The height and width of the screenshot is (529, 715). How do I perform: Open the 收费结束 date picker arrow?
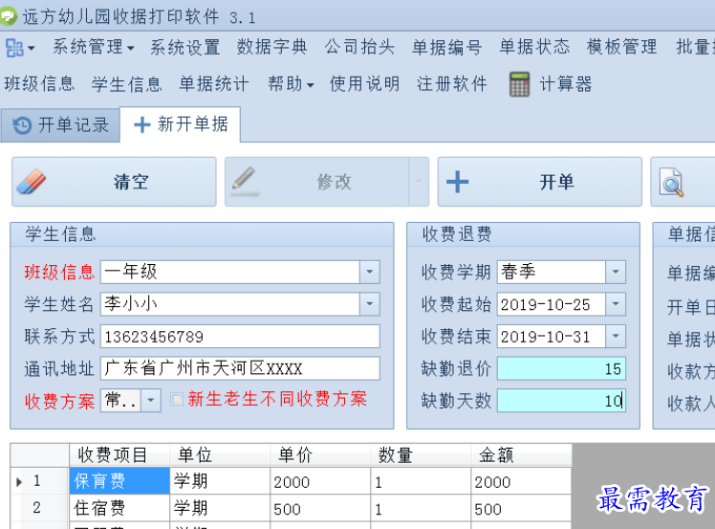pos(616,337)
